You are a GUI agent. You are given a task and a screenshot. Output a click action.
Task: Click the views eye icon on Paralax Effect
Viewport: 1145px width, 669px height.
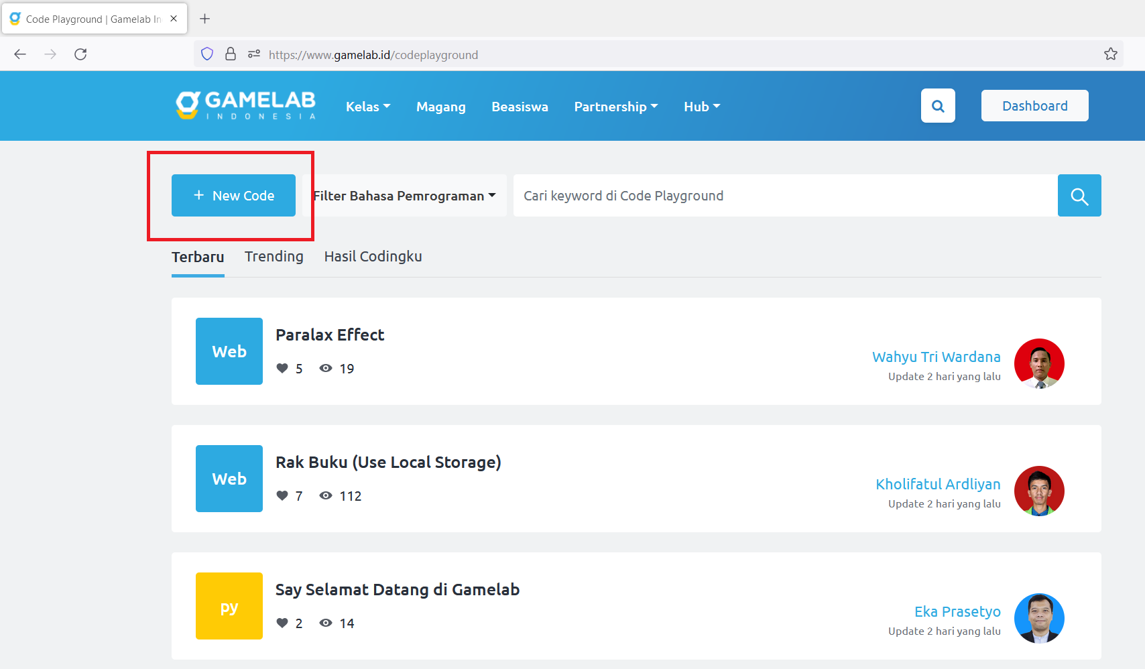coord(326,368)
